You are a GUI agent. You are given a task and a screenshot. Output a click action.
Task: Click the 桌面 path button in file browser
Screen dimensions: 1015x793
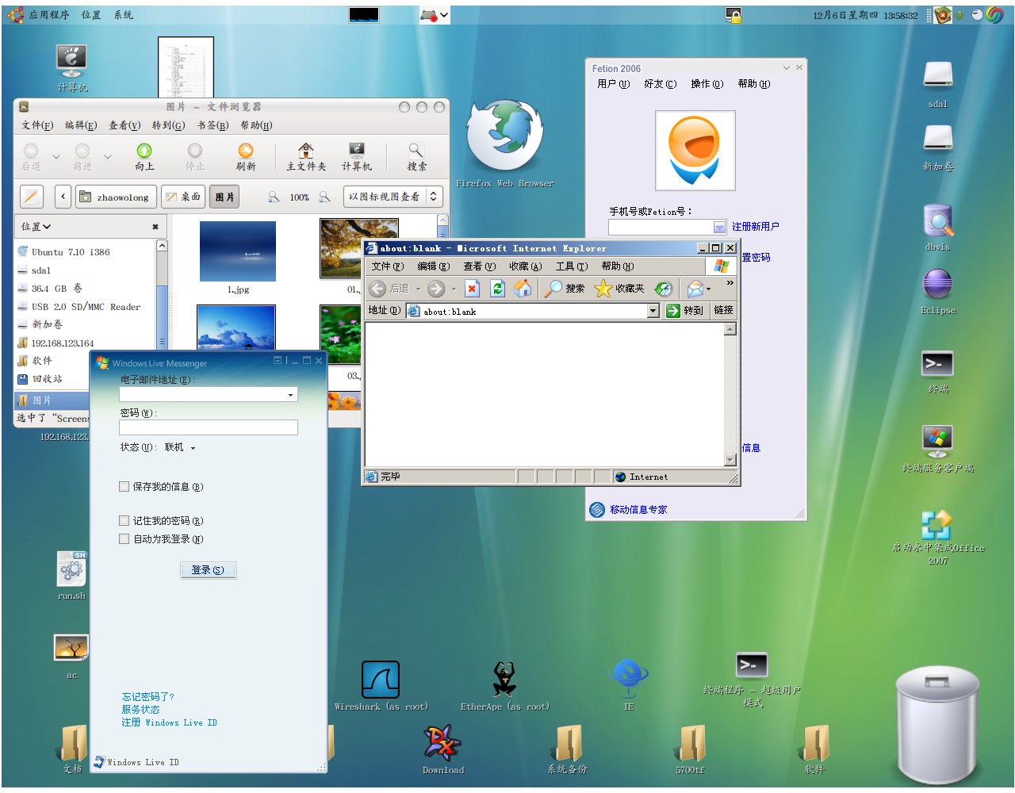pyautogui.click(x=182, y=197)
